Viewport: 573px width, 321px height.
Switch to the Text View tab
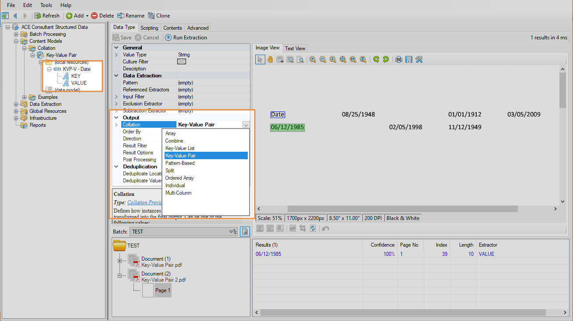tap(295, 48)
